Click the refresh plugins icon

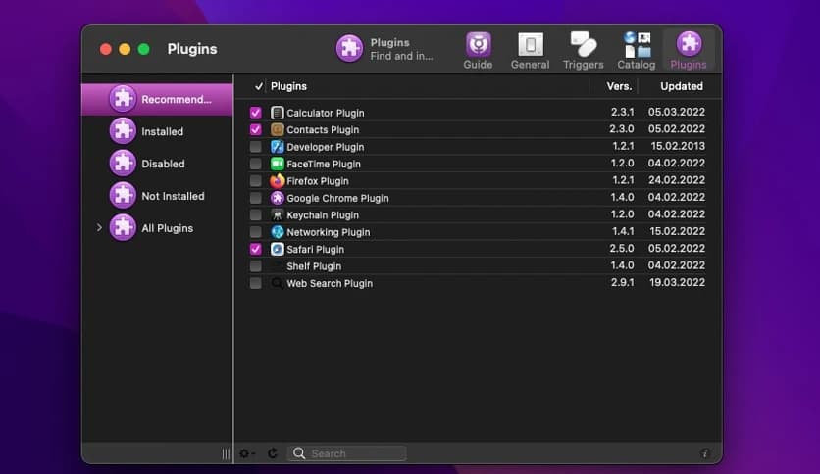(x=273, y=453)
